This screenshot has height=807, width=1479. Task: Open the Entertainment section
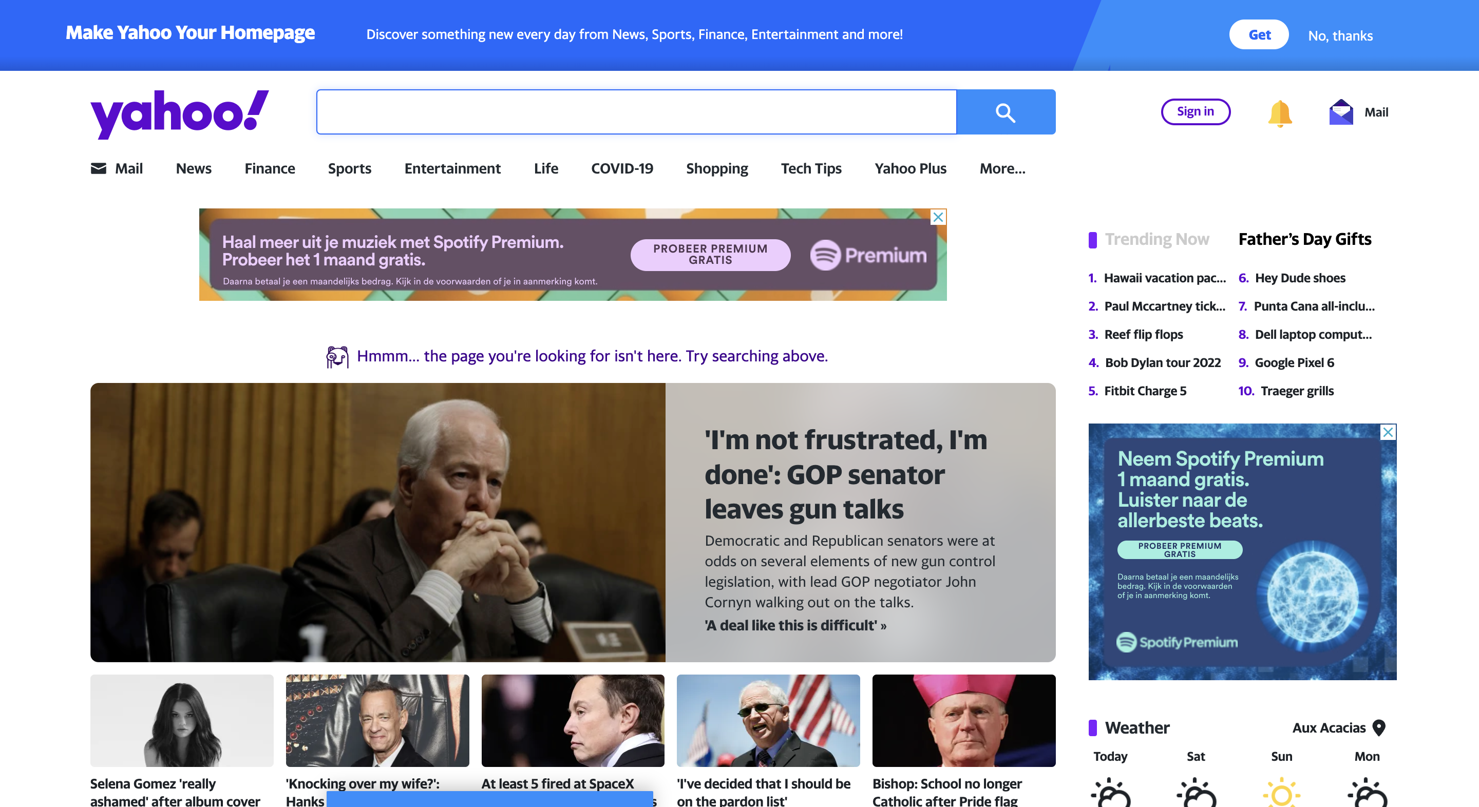click(452, 168)
